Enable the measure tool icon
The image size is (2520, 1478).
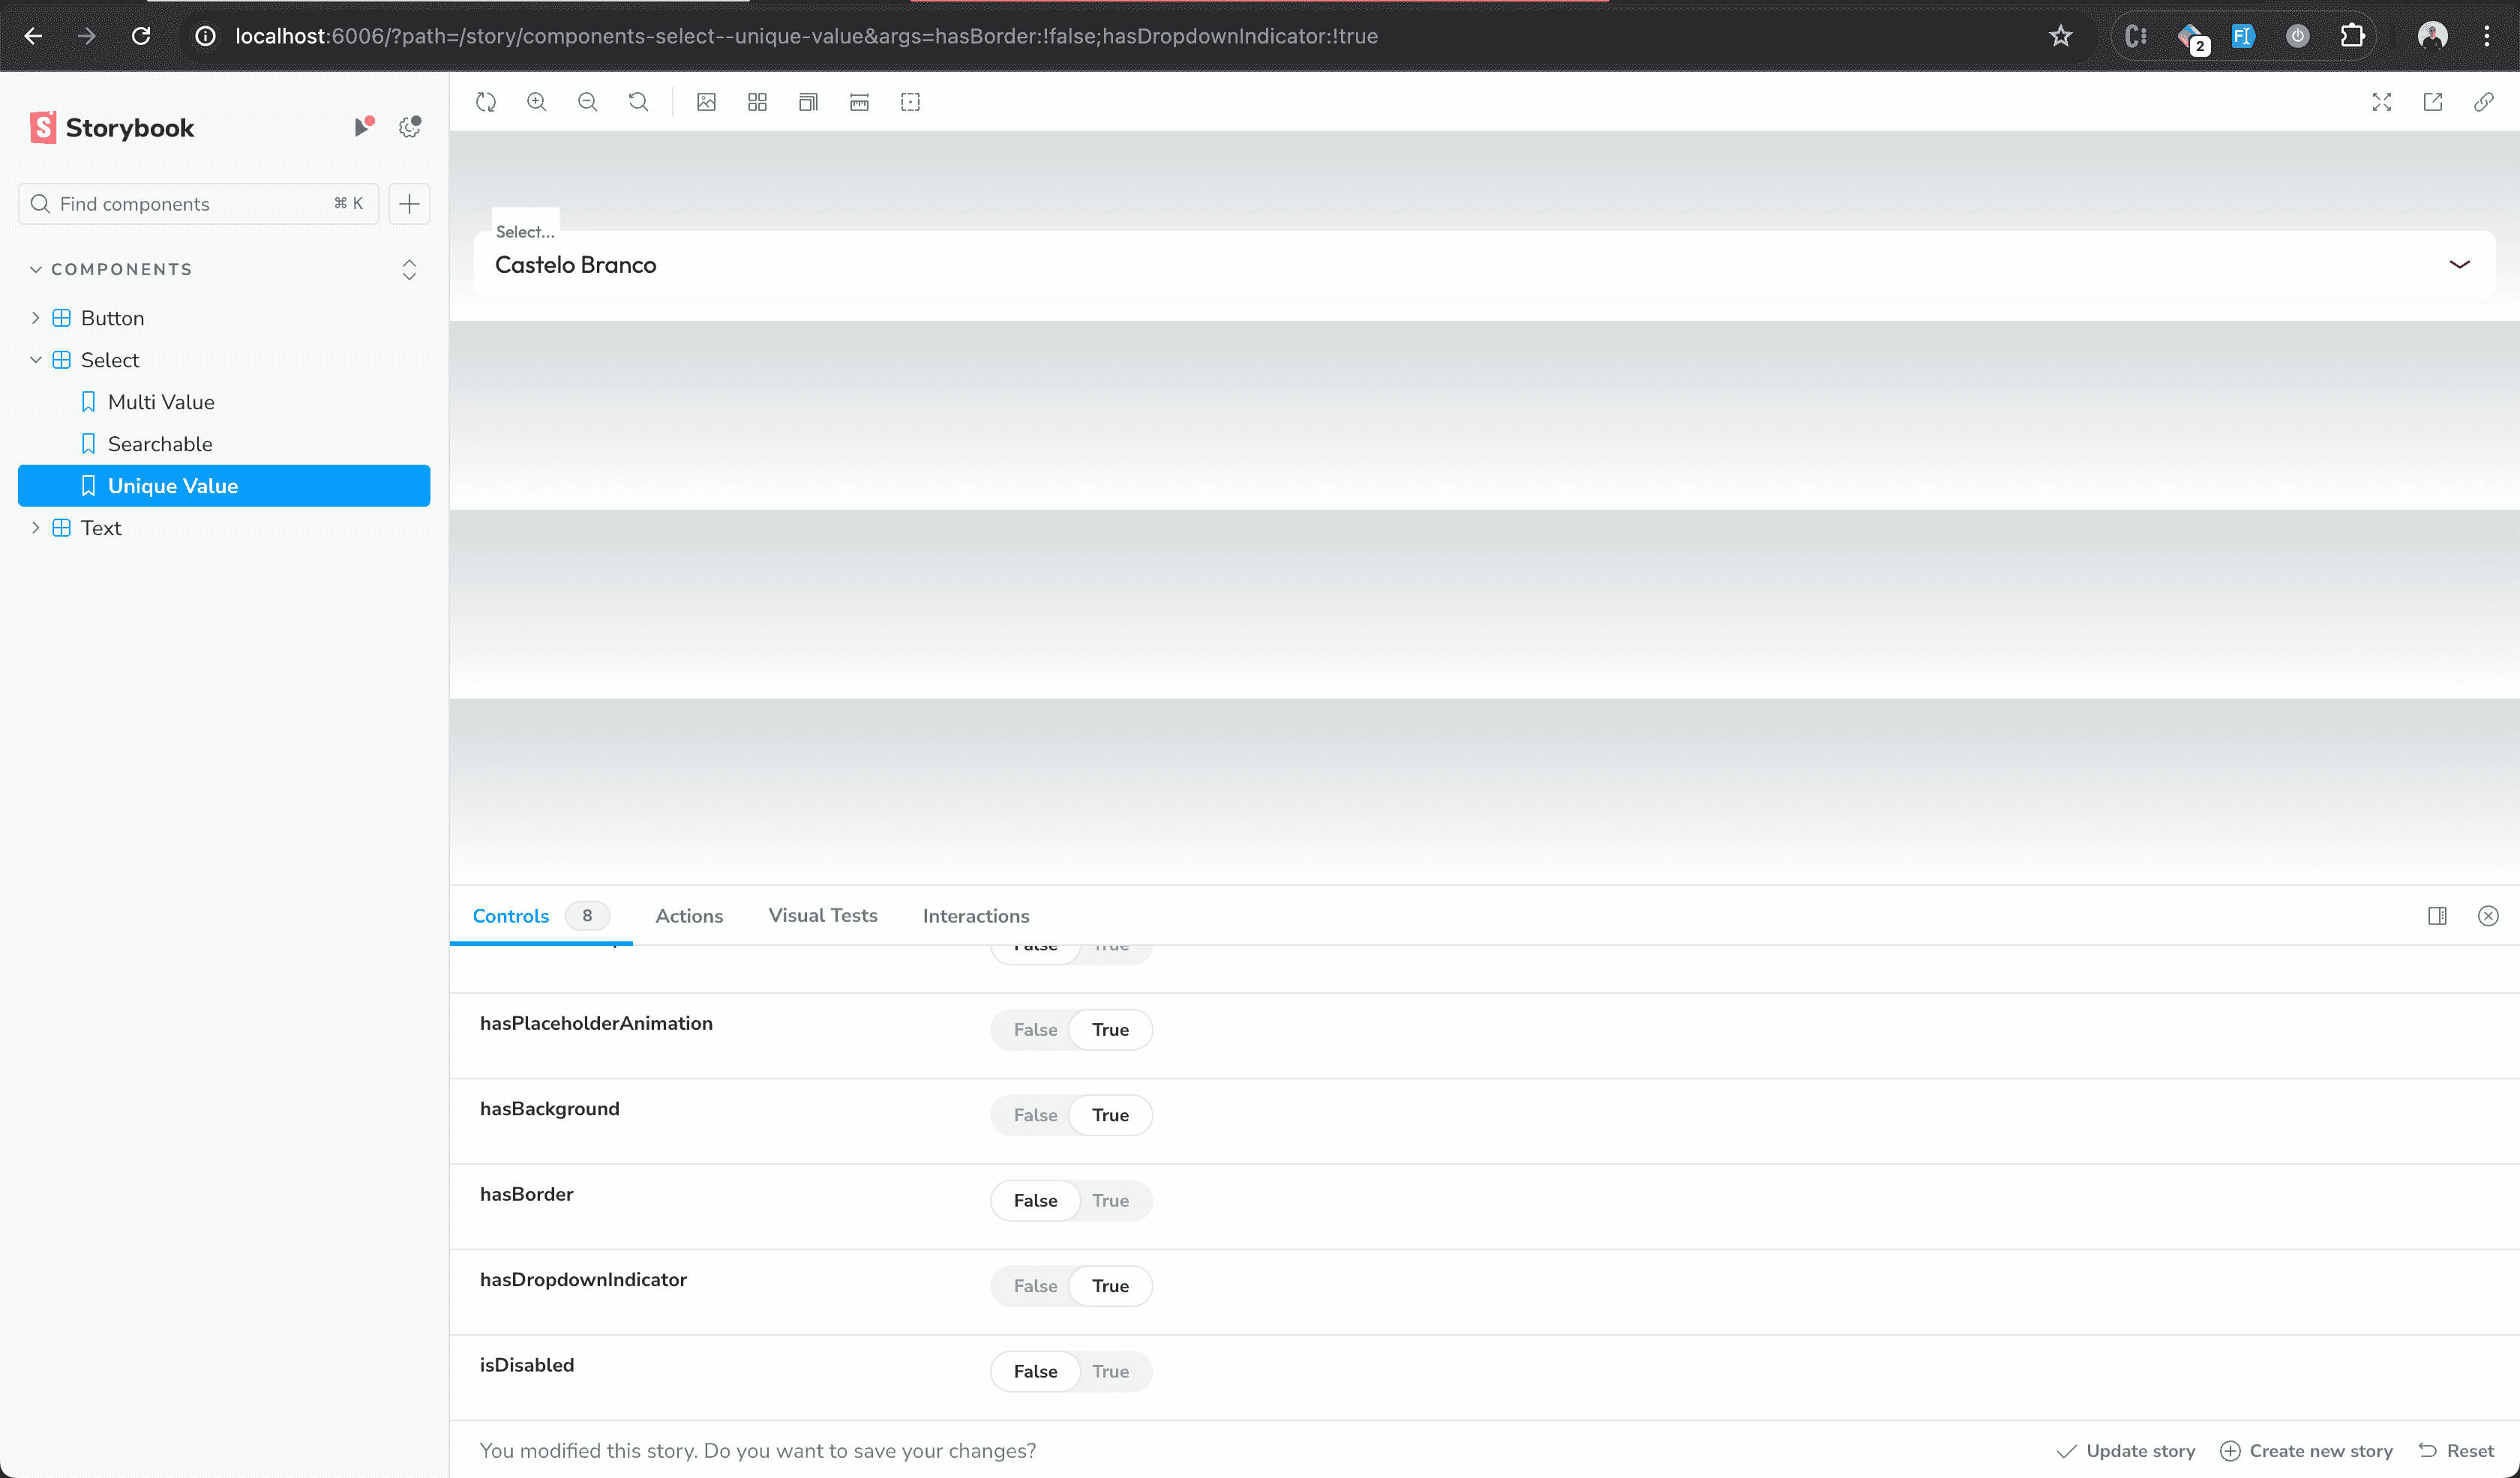click(859, 102)
